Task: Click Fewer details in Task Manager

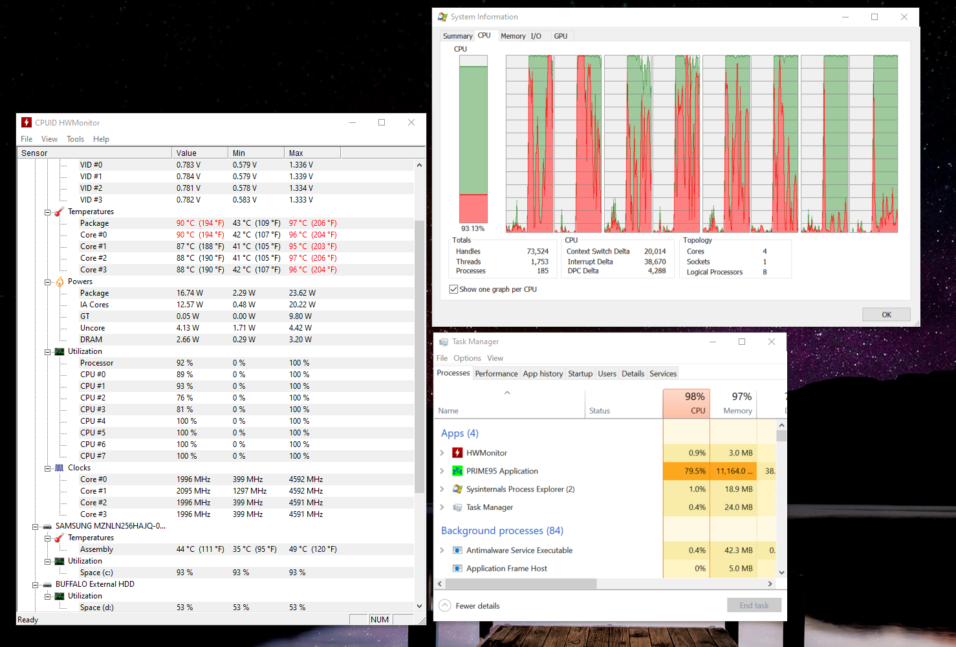Action: point(477,606)
